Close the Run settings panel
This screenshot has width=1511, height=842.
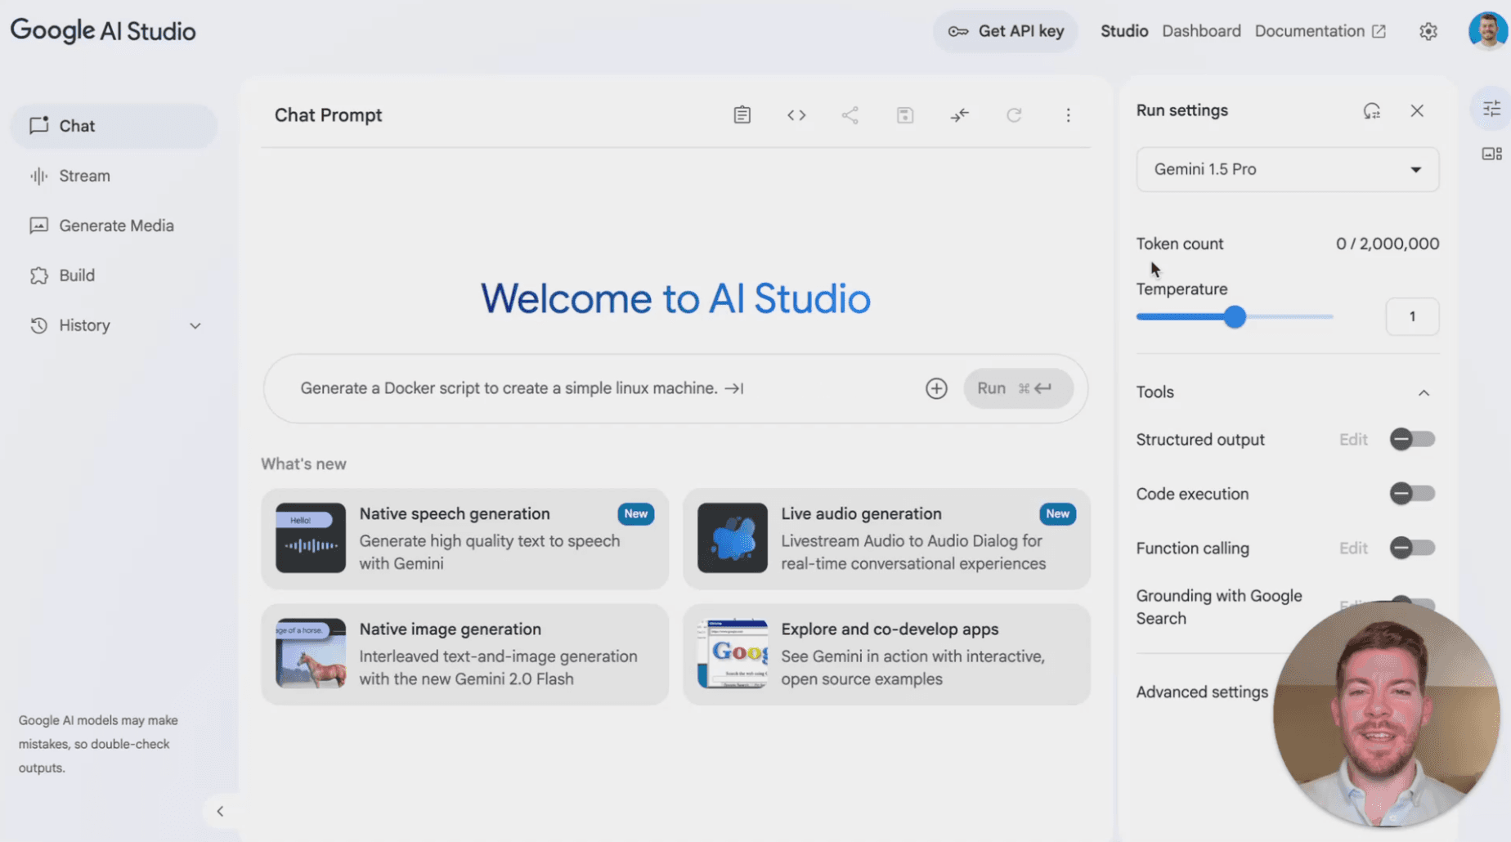[1417, 110]
